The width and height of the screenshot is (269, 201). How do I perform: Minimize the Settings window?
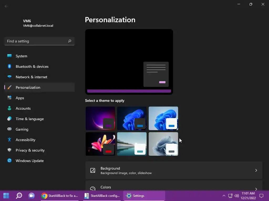[239, 4]
